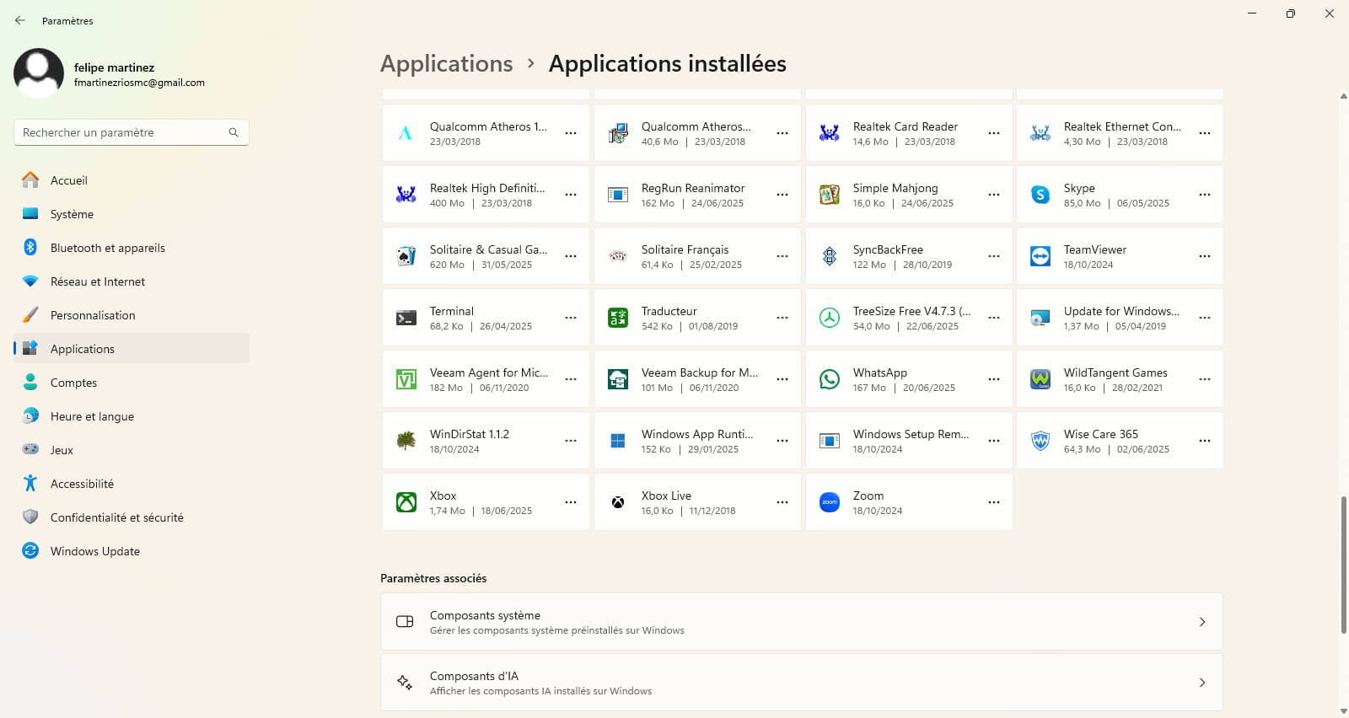The height and width of the screenshot is (718, 1349).
Task: Click the Skype app icon
Action: click(1040, 195)
